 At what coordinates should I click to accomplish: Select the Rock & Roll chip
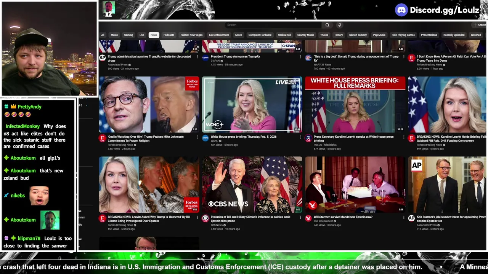[284, 35]
